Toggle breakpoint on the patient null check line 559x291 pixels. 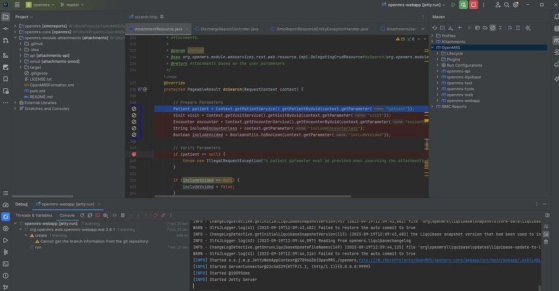tap(134, 154)
